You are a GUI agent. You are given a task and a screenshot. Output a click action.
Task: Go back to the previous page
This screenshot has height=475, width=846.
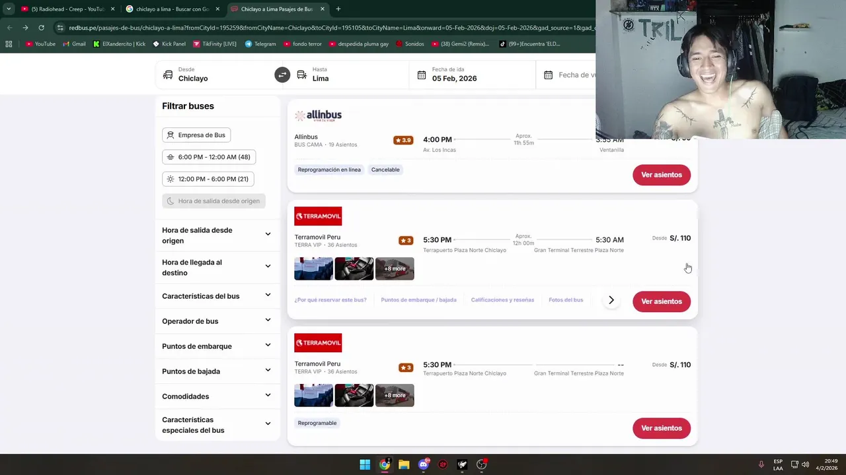click(x=9, y=28)
